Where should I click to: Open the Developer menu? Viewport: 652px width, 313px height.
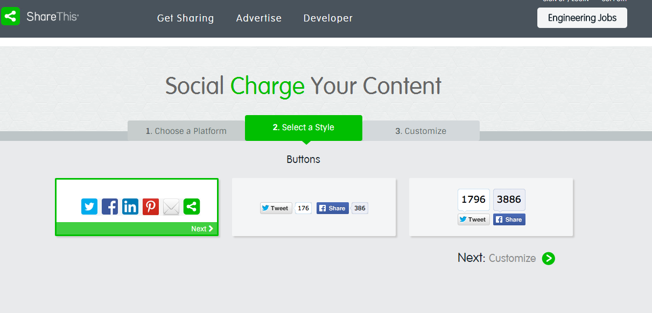pos(328,18)
